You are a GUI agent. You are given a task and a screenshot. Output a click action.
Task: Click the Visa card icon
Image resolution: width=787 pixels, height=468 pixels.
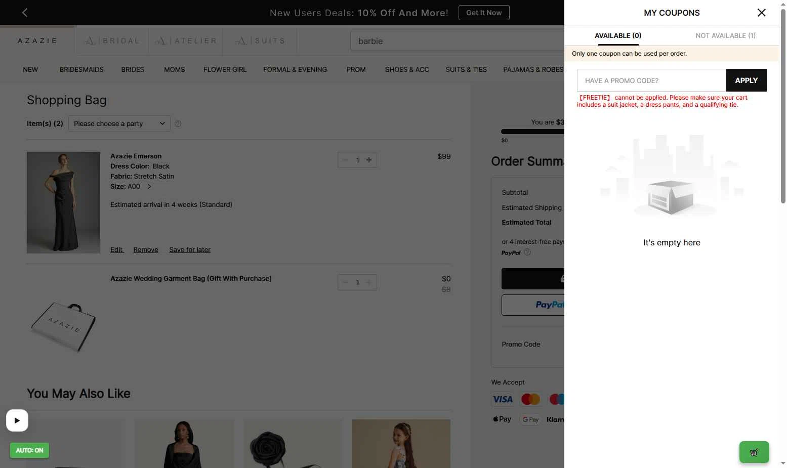coord(503,399)
